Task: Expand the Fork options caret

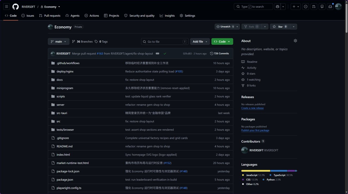Action: click(265, 27)
